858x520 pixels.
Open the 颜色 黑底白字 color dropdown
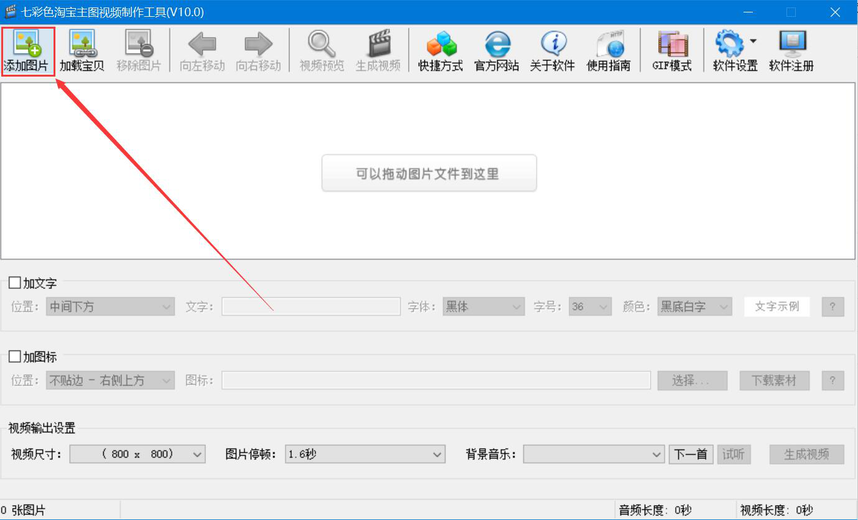pos(694,306)
